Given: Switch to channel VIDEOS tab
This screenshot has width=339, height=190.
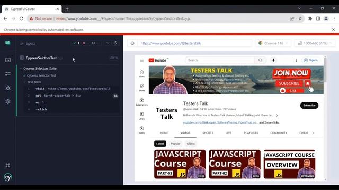Looking at the screenshot, I should [185, 133].
